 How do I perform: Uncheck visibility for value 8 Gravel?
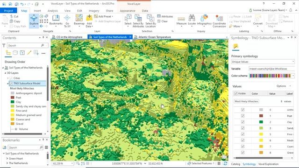(x=242, y=153)
